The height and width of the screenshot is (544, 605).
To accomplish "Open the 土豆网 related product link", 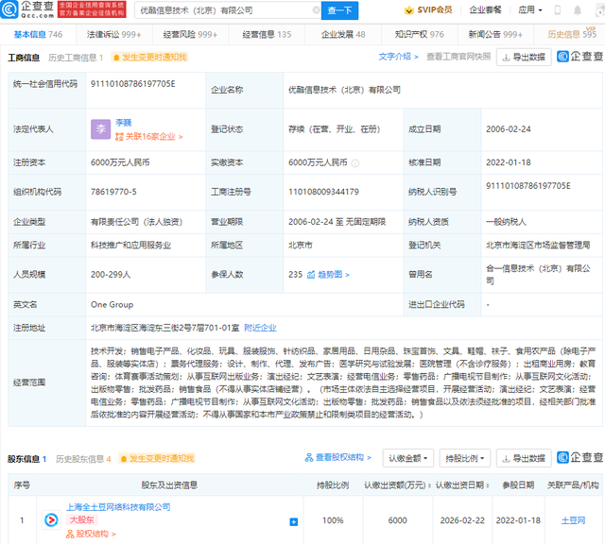I will coord(572,520).
